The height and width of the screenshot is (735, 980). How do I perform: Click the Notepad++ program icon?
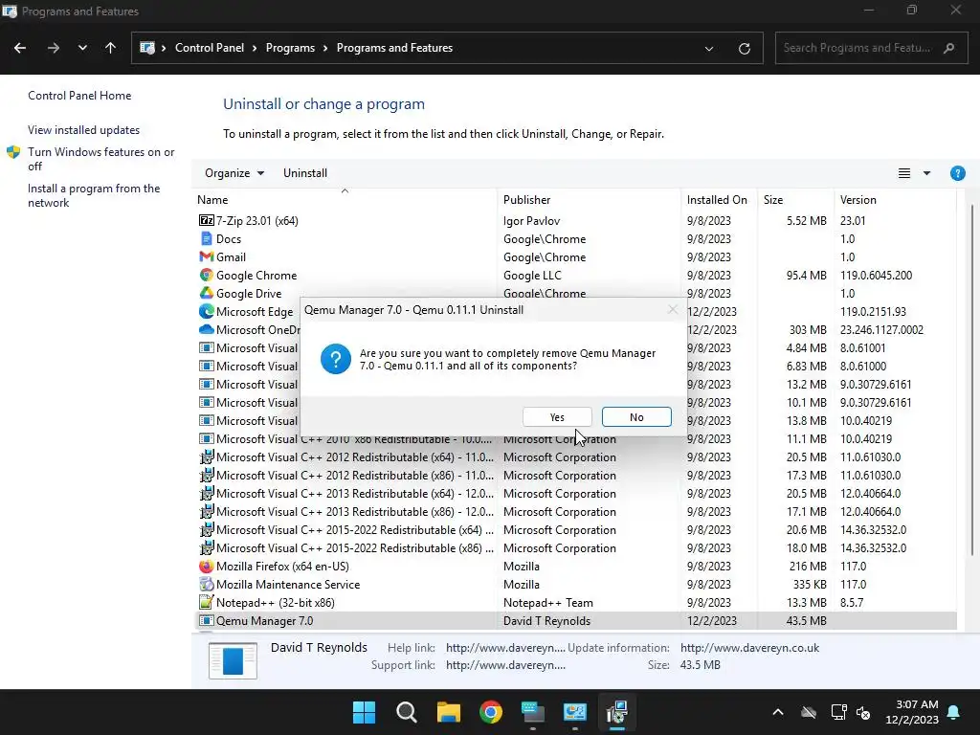pos(206,603)
